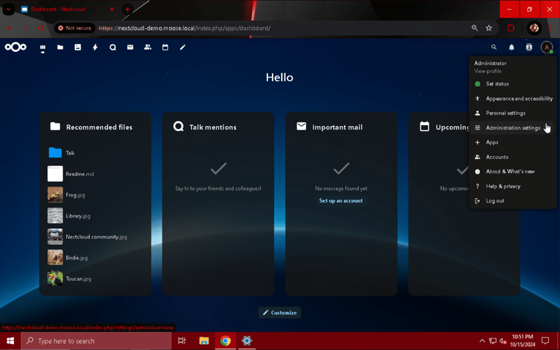Open the Calendar app icon

coord(165,47)
